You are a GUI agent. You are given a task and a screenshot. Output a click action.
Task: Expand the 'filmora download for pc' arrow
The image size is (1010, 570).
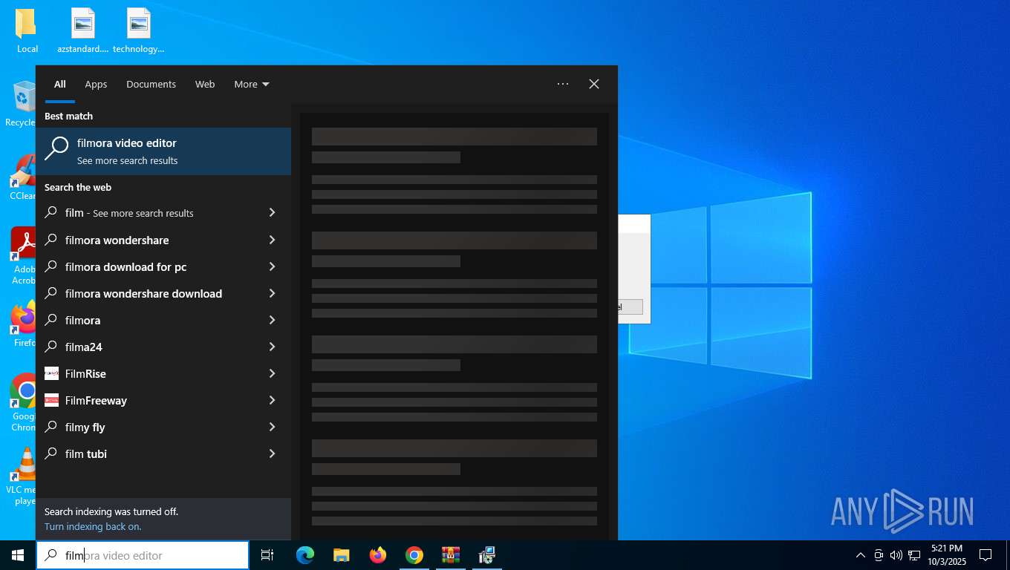tap(272, 266)
